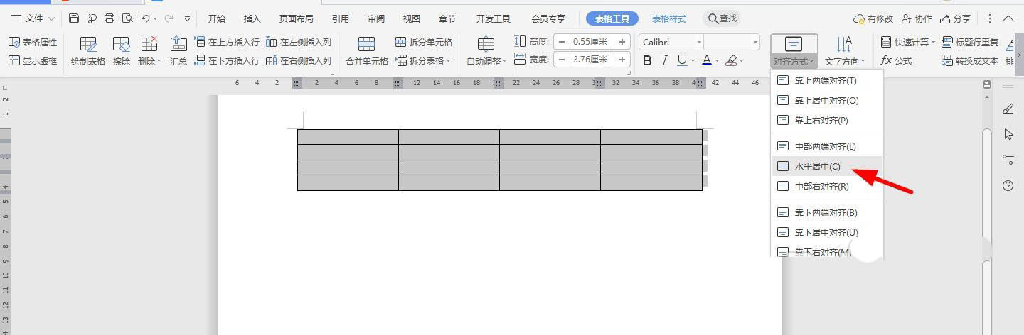This screenshot has height=335, width=1024.
Task: Undo the last action
Action: (145, 18)
